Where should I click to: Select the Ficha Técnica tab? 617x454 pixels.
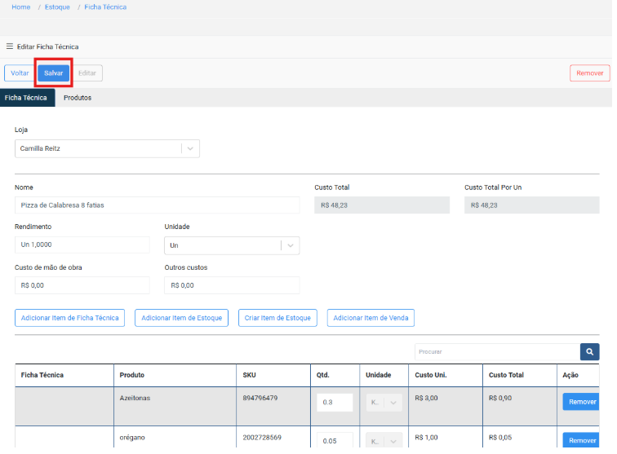coord(27,98)
